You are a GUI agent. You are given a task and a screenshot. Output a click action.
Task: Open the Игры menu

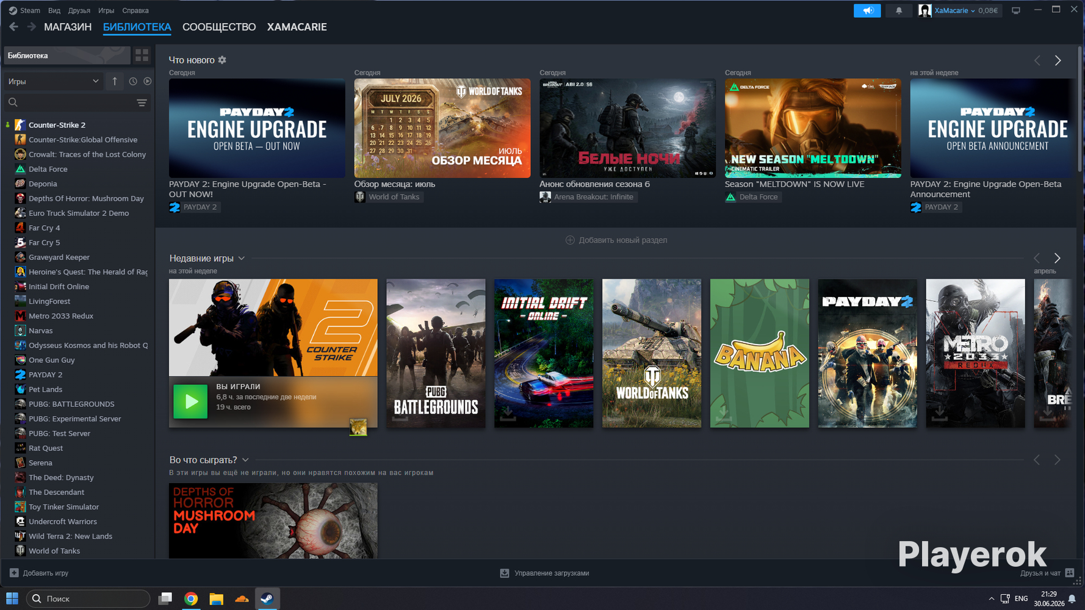[106, 10]
